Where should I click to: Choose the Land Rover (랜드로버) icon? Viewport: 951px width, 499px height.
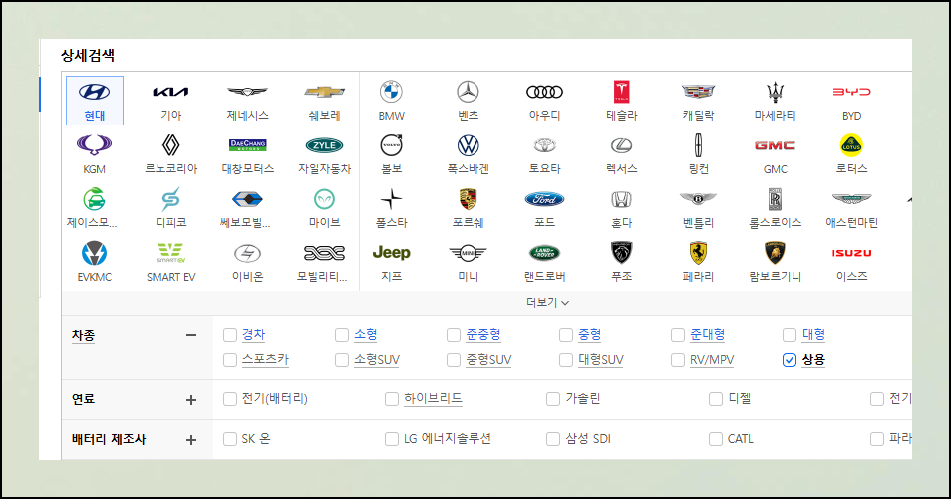tap(544, 253)
